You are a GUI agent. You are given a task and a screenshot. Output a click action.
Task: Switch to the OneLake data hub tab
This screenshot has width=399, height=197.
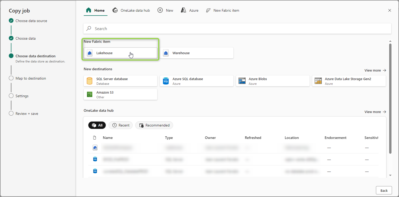tap(131, 10)
